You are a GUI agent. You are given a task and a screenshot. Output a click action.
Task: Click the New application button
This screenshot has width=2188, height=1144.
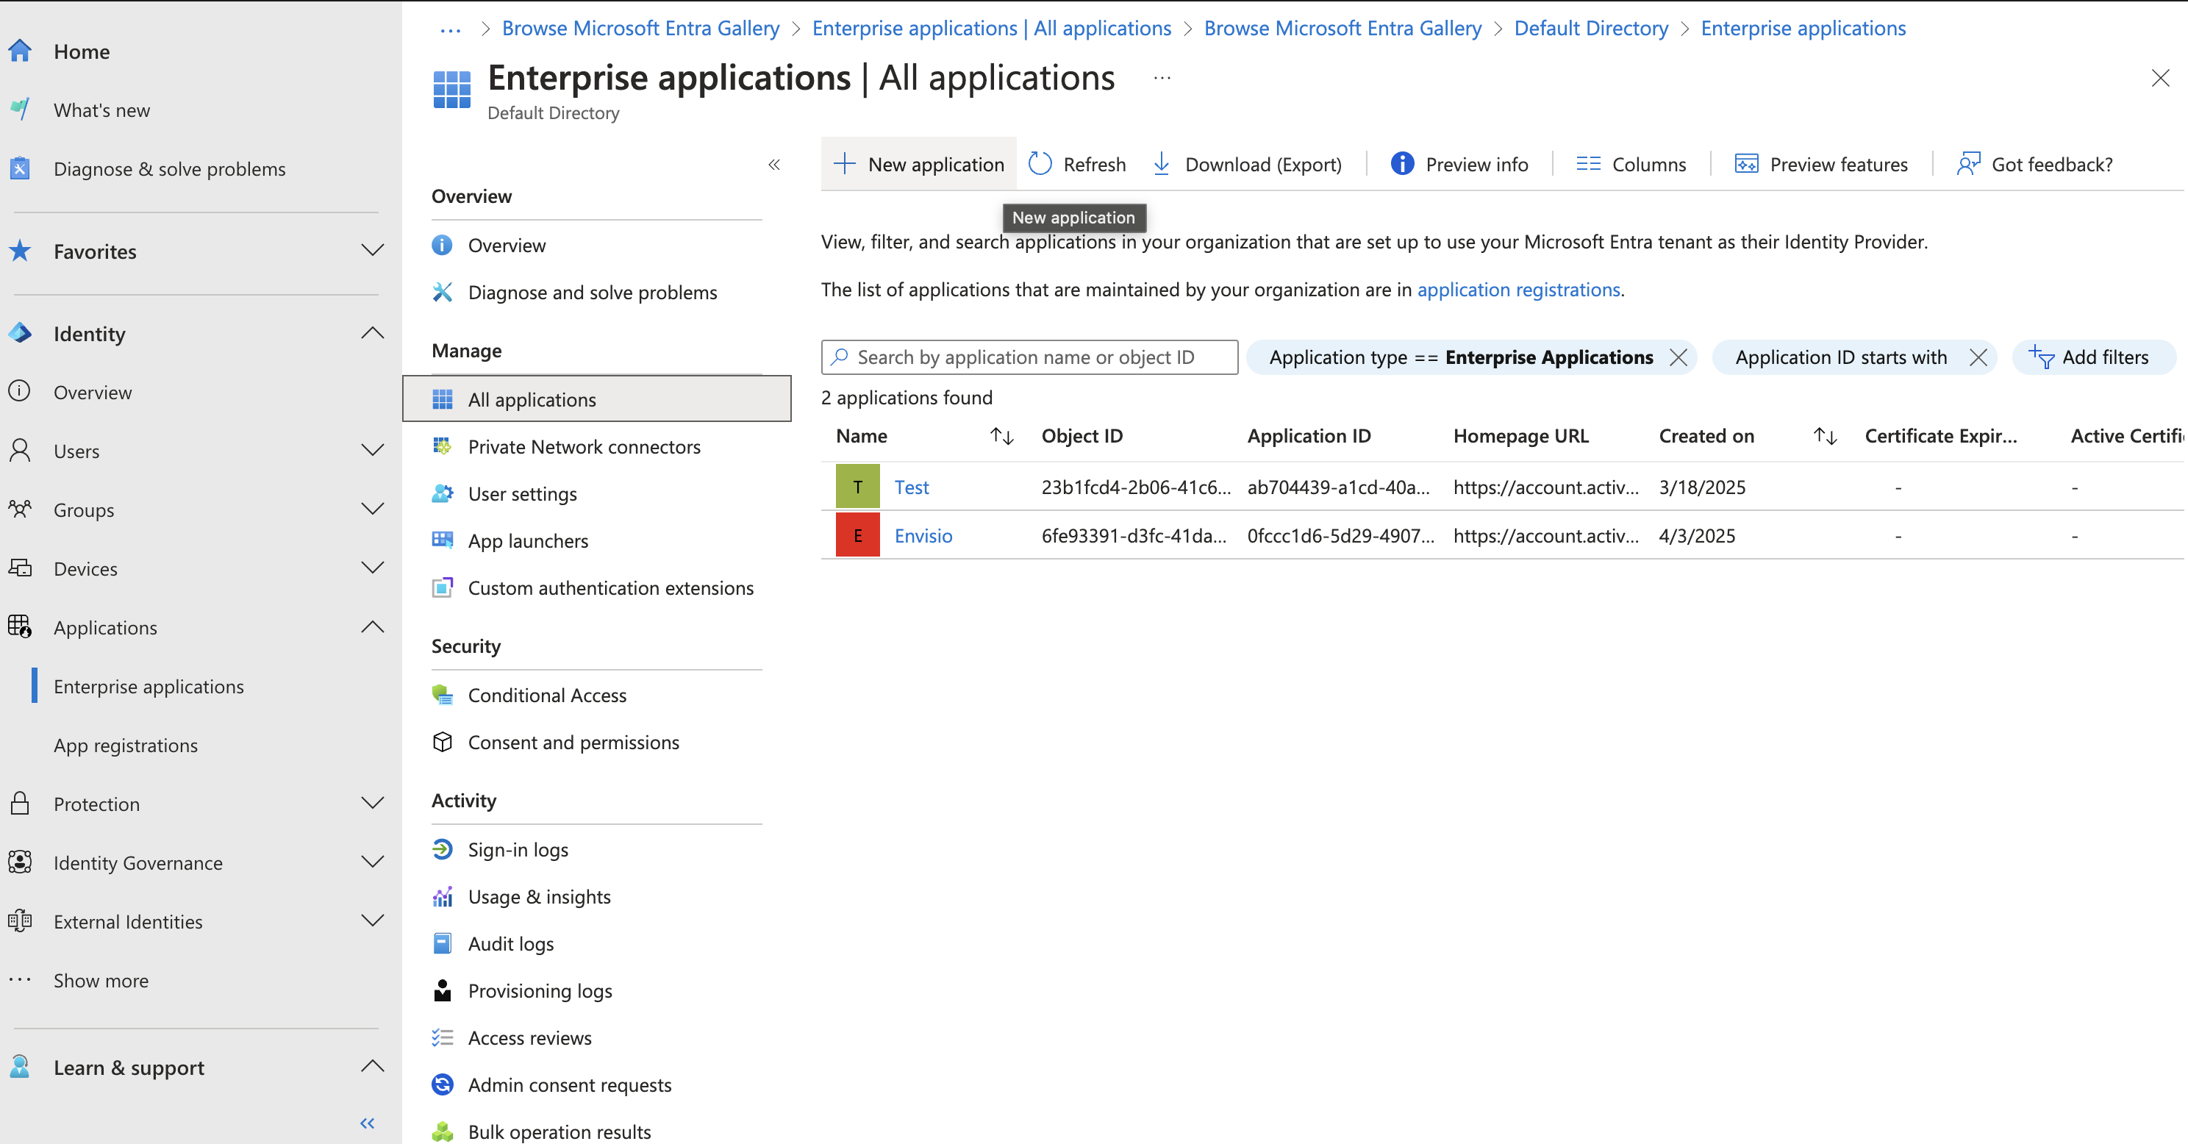pyautogui.click(x=918, y=164)
